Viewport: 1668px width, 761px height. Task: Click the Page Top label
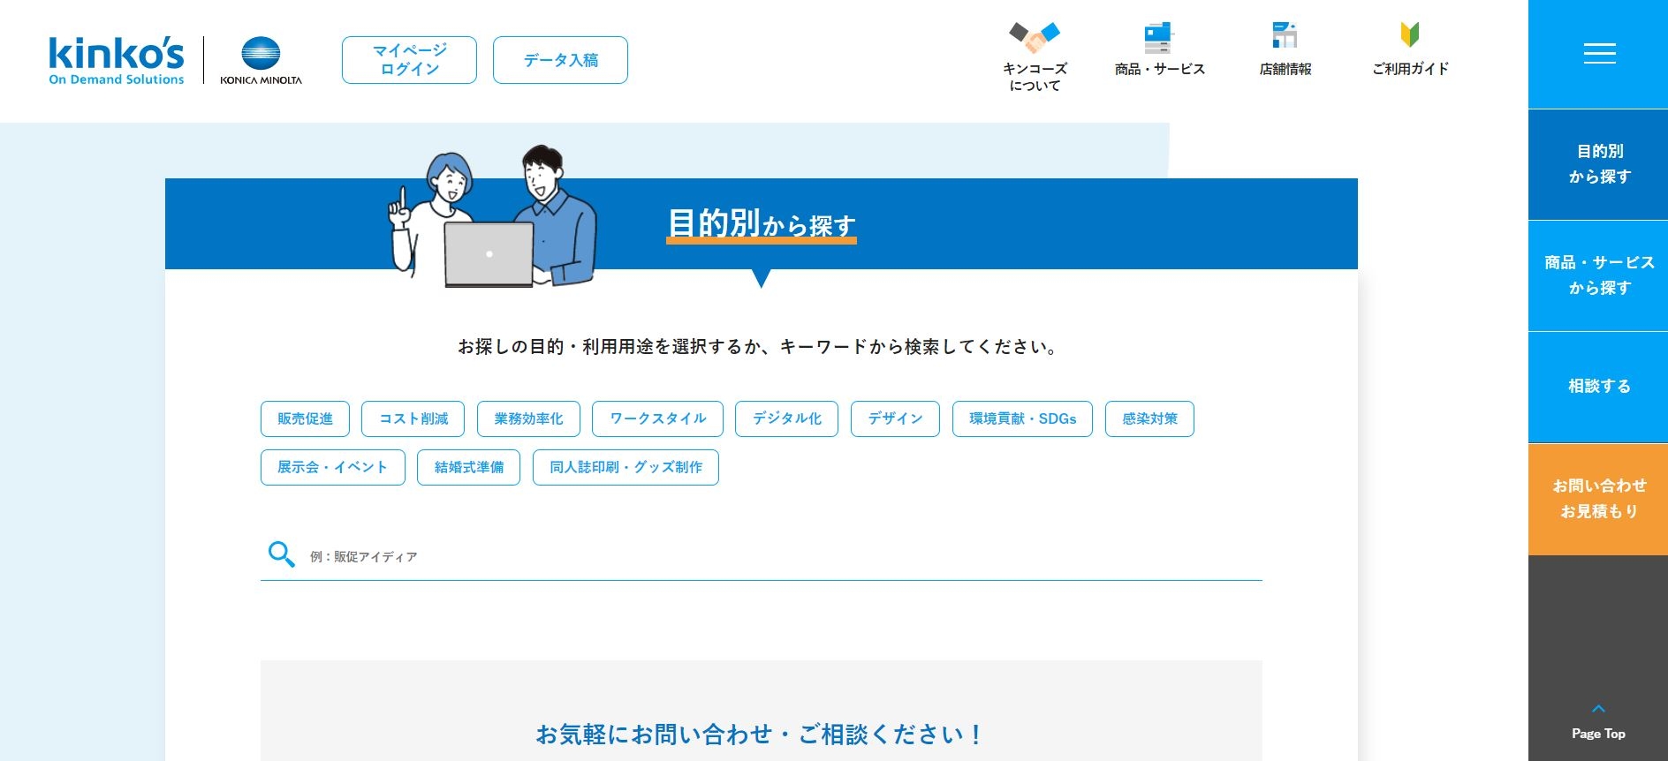[x=1598, y=734]
